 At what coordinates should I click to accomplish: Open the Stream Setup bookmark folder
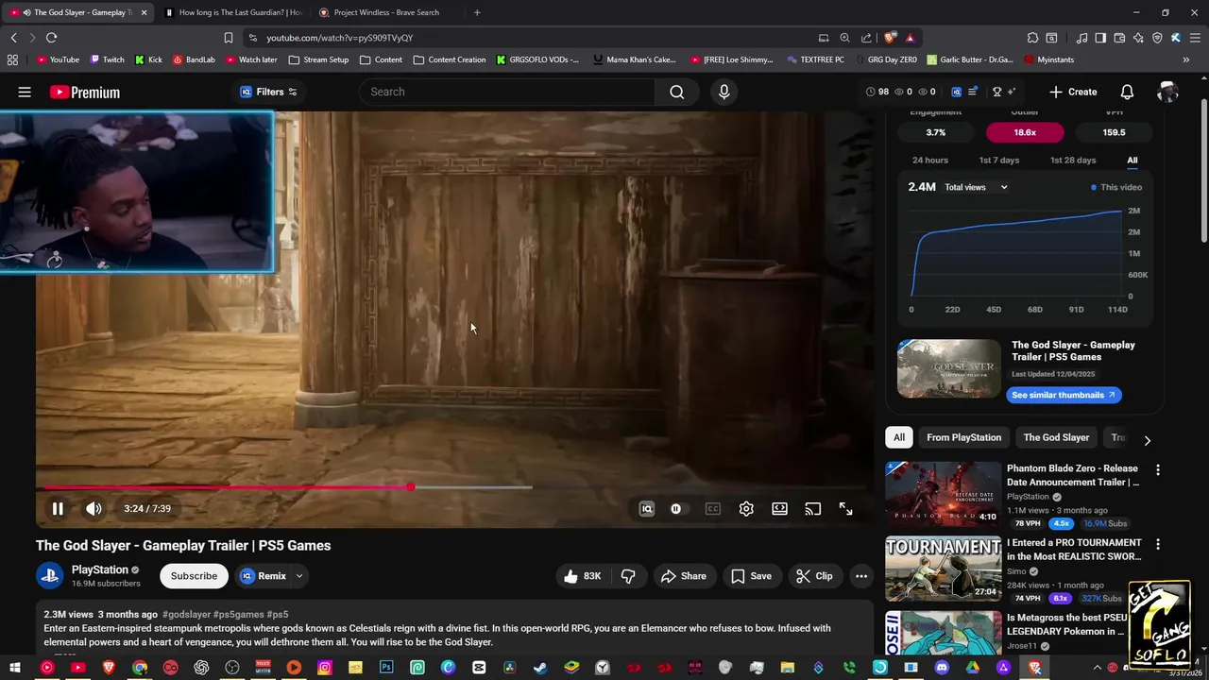(x=318, y=59)
